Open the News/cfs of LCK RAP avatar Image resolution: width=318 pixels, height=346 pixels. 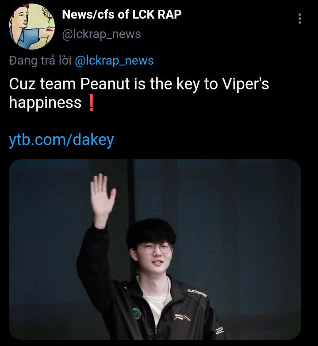32,27
